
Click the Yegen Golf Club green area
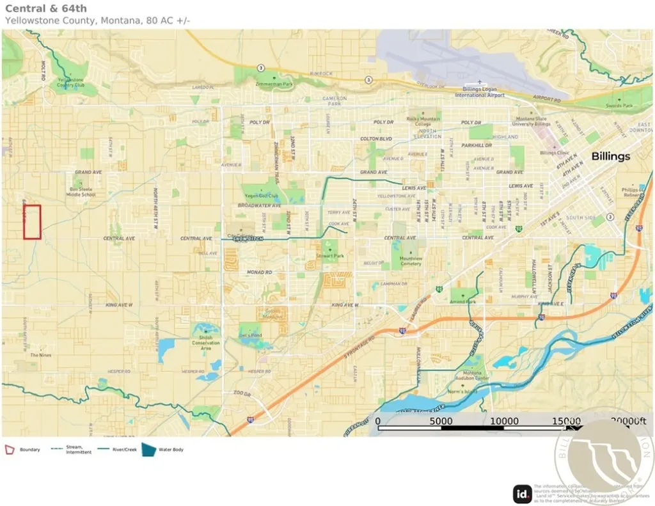[x=262, y=193]
